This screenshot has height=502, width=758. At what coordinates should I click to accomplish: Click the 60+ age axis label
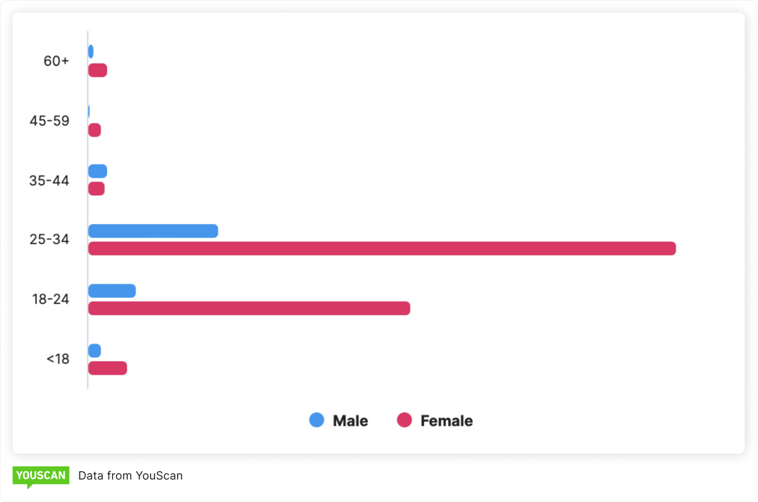click(x=56, y=61)
